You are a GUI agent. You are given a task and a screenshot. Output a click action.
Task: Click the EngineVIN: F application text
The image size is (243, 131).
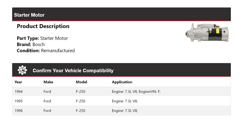tap(150, 91)
